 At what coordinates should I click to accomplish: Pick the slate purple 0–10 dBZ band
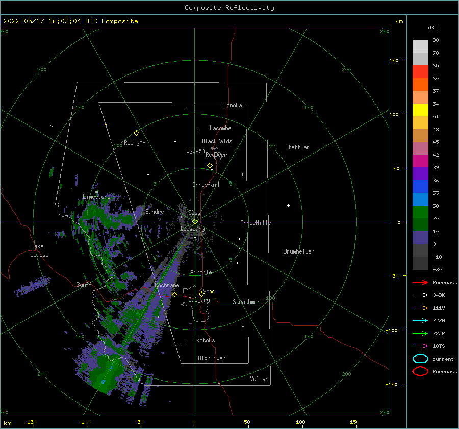click(x=420, y=237)
